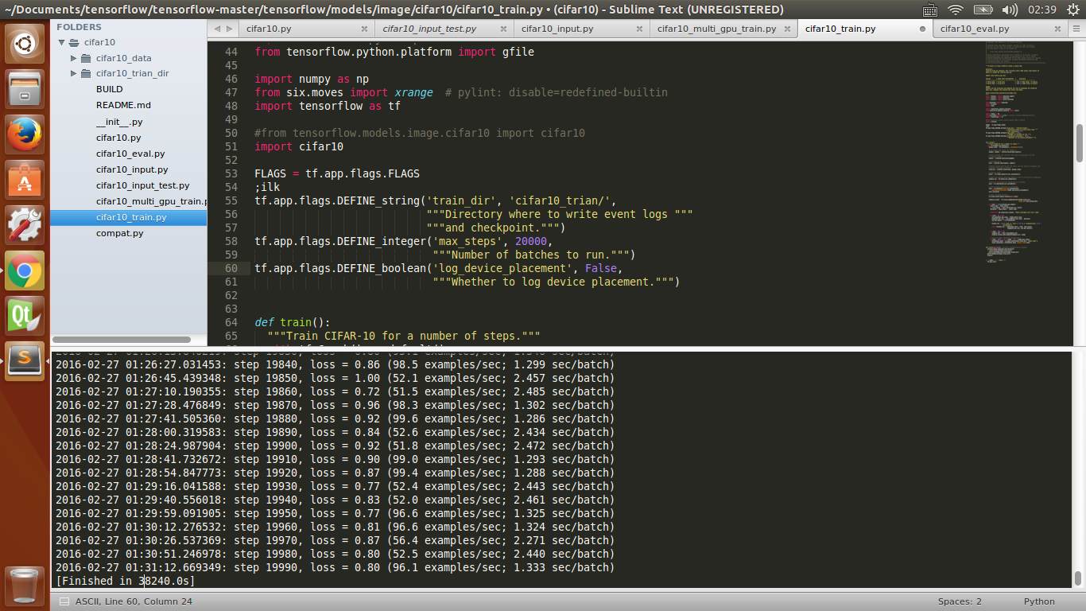Click line number 60 in gutter
This screenshot has height=611, width=1086.
pos(231,268)
